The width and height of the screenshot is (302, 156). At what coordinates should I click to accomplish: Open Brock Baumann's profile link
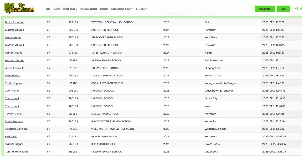point(15,22)
